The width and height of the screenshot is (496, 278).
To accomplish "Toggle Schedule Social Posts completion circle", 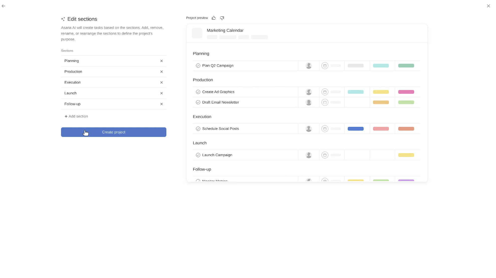I will 198,129.
